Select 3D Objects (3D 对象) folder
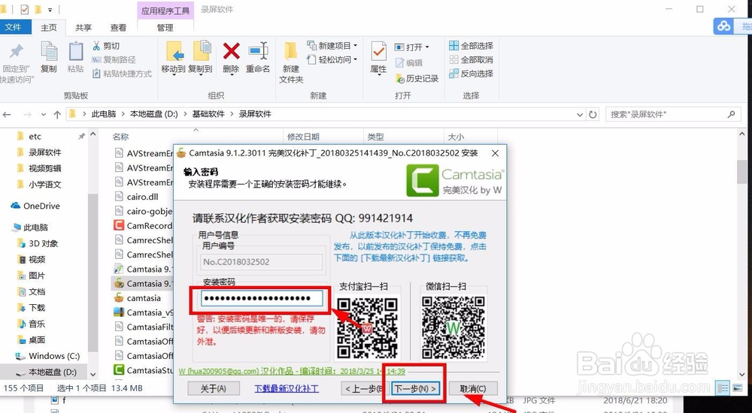This screenshot has height=413, width=752. [x=43, y=243]
